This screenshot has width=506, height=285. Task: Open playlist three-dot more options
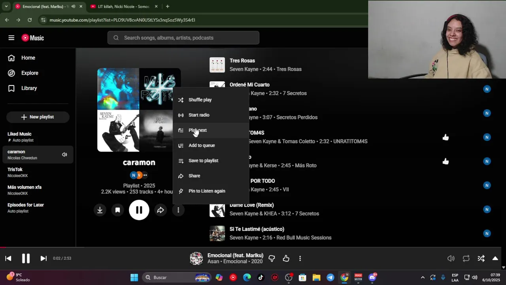[178, 210]
